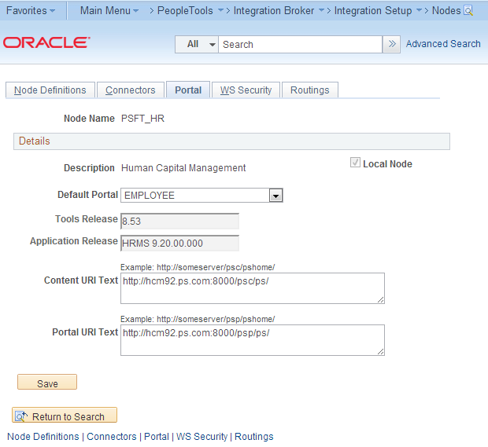Click the bottom Connectors link
488x447 pixels.
[x=112, y=437]
